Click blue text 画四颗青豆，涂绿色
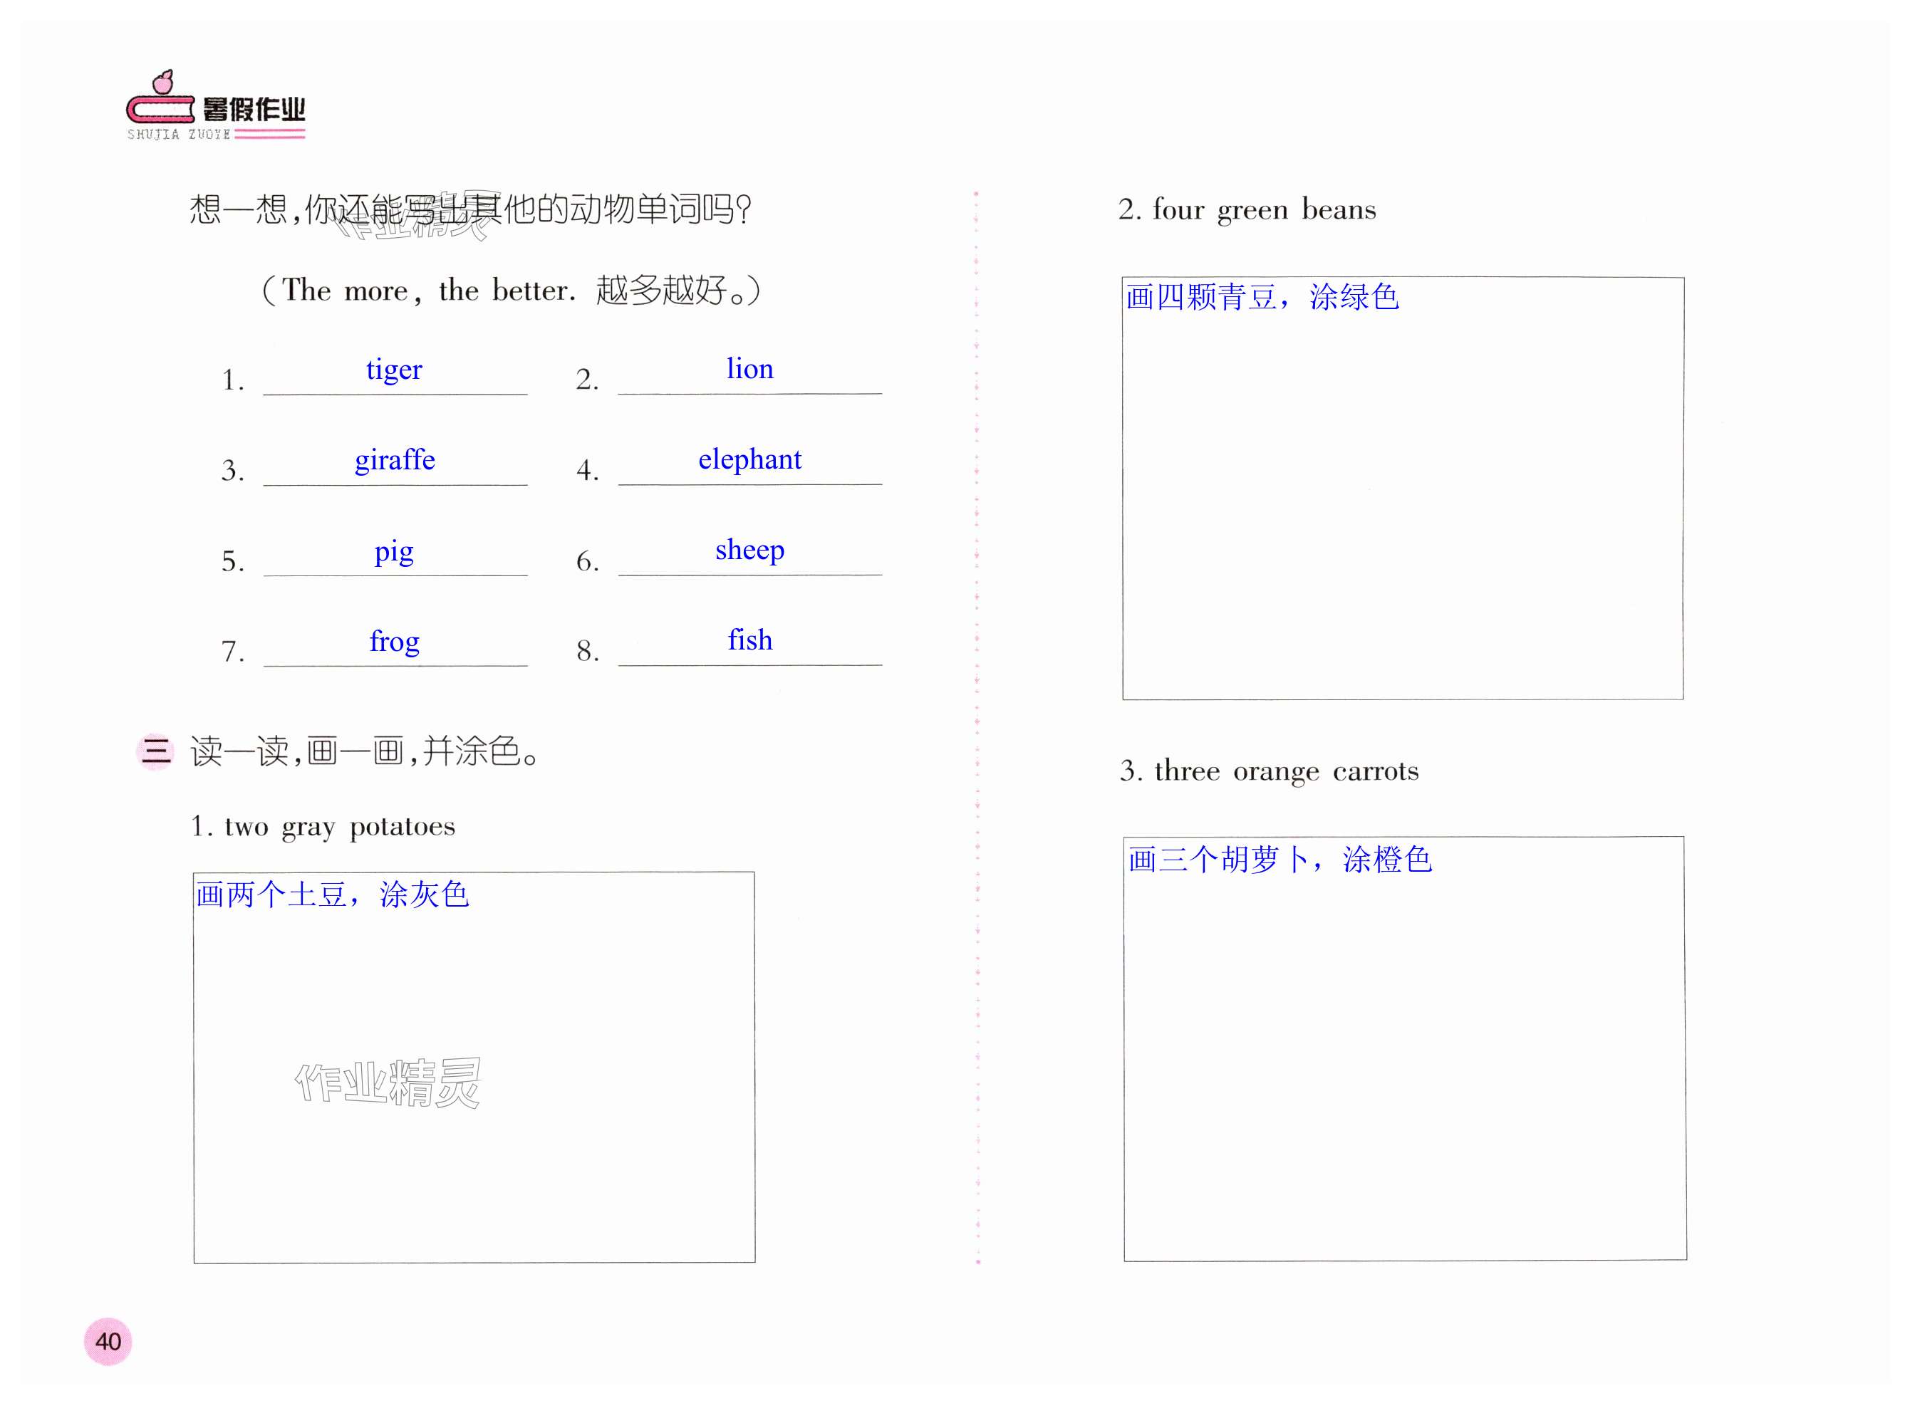The width and height of the screenshot is (1910, 1403). tap(1262, 297)
